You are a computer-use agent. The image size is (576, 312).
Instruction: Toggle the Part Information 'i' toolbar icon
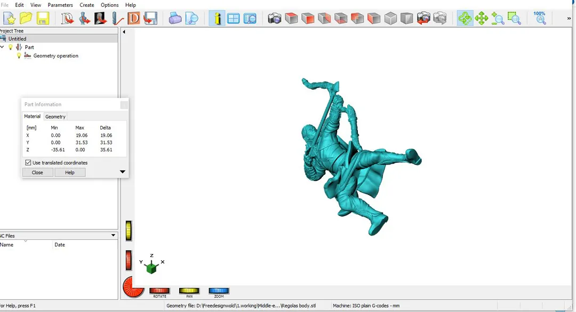pos(217,18)
